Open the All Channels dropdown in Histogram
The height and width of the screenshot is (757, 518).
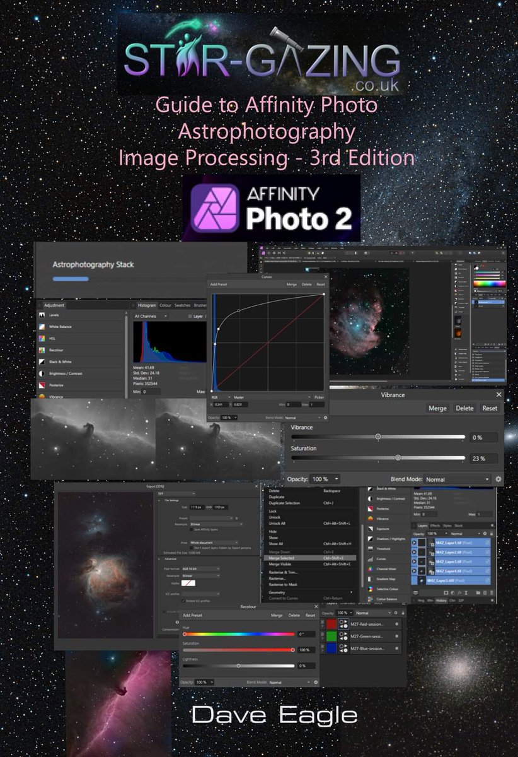coord(151,315)
